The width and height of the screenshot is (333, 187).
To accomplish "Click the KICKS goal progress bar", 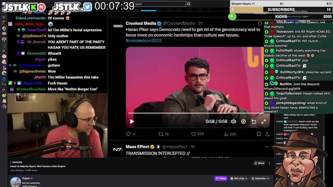I will [x=281, y=17].
